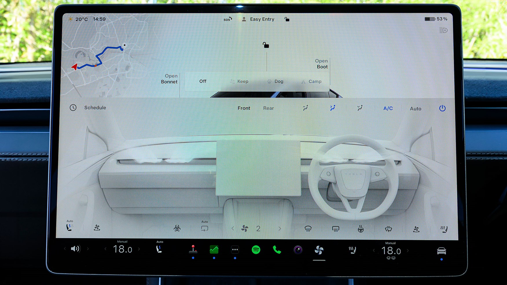The width and height of the screenshot is (507, 285).
Task: Increase volume with right chevron
Action: pos(88,249)
